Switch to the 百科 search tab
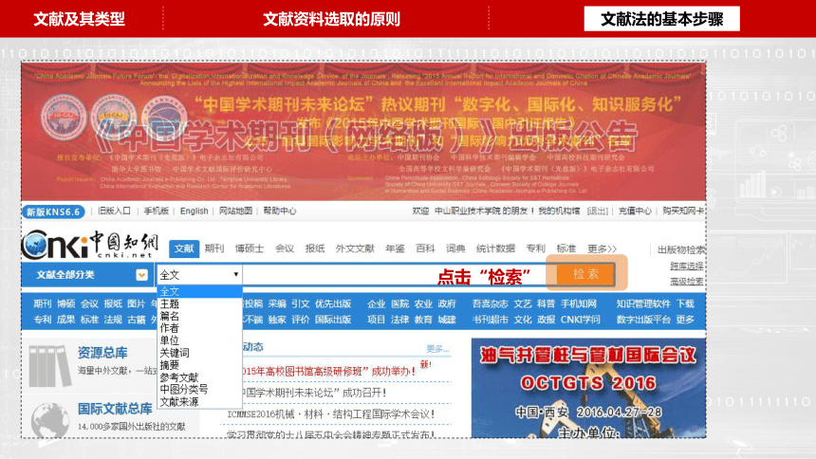Image resolution: width=816 pixels, height=459 pixels. click(x=425, y=248)
